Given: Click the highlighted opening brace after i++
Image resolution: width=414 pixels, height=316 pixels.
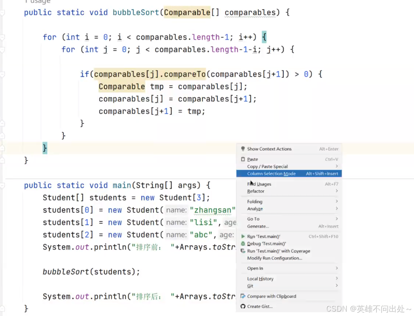Looking at the screenshot, I should click(x=264, y=37).
